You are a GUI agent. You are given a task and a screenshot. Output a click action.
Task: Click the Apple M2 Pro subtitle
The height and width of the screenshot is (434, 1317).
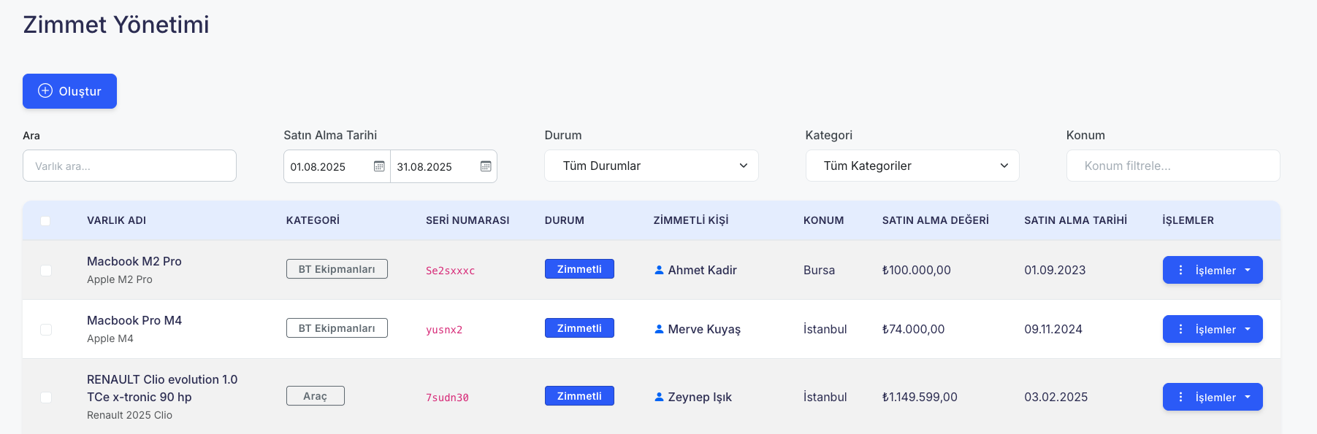pyautogui.click(x=120, y=279)
